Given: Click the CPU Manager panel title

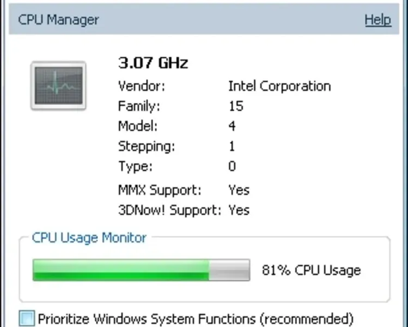Looking at the screenshot, I should (x=58, y=20).
